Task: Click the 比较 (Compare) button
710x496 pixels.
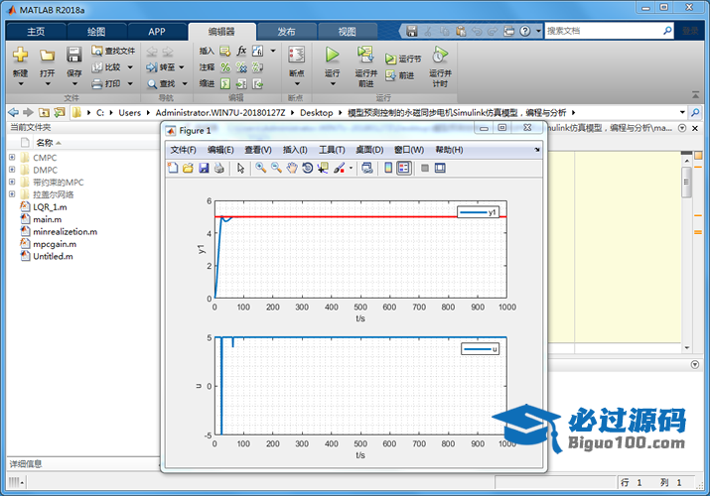Action: pyautogui.click(x=106, y=67)
